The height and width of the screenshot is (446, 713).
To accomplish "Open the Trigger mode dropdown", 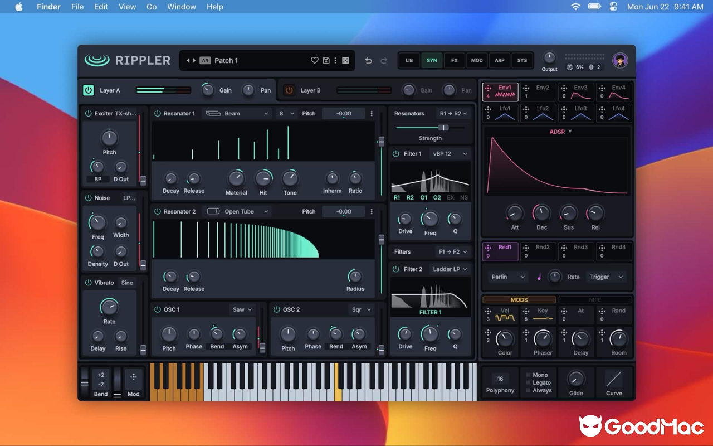I will [605, 277].
